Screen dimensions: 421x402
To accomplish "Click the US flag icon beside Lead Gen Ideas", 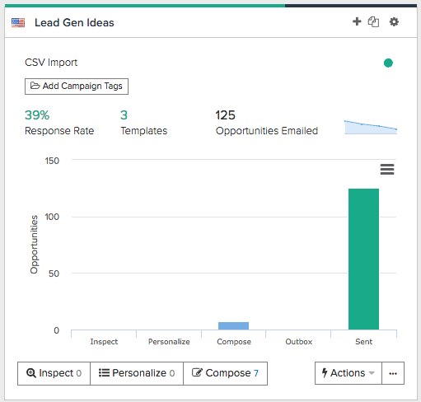I will point(18,22).
